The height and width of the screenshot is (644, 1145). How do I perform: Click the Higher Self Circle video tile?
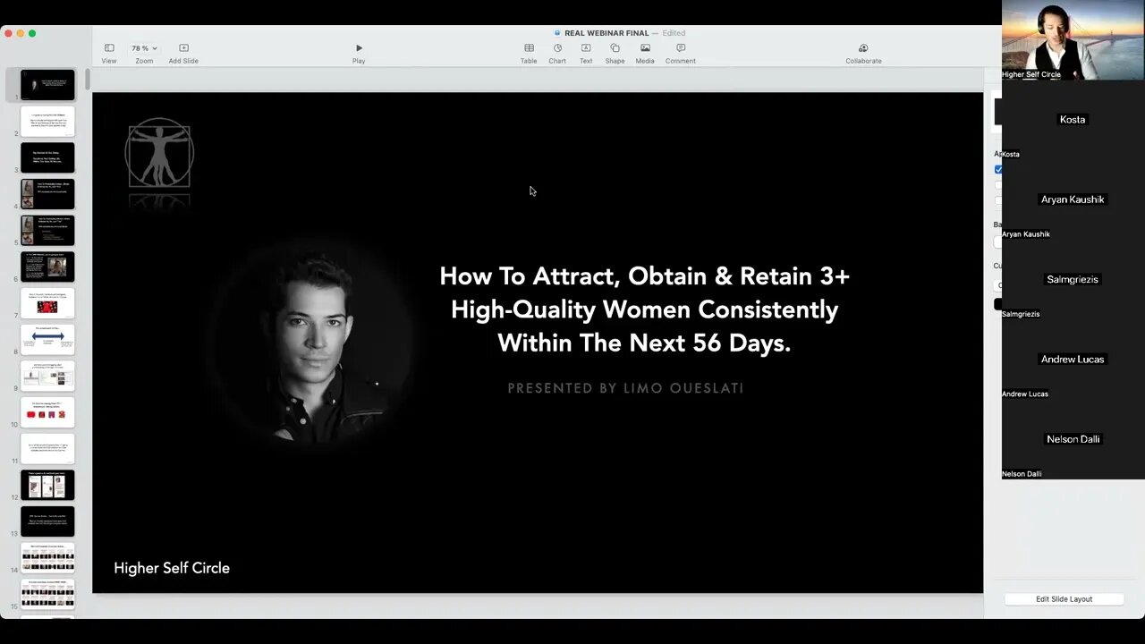click(1073, 40)
